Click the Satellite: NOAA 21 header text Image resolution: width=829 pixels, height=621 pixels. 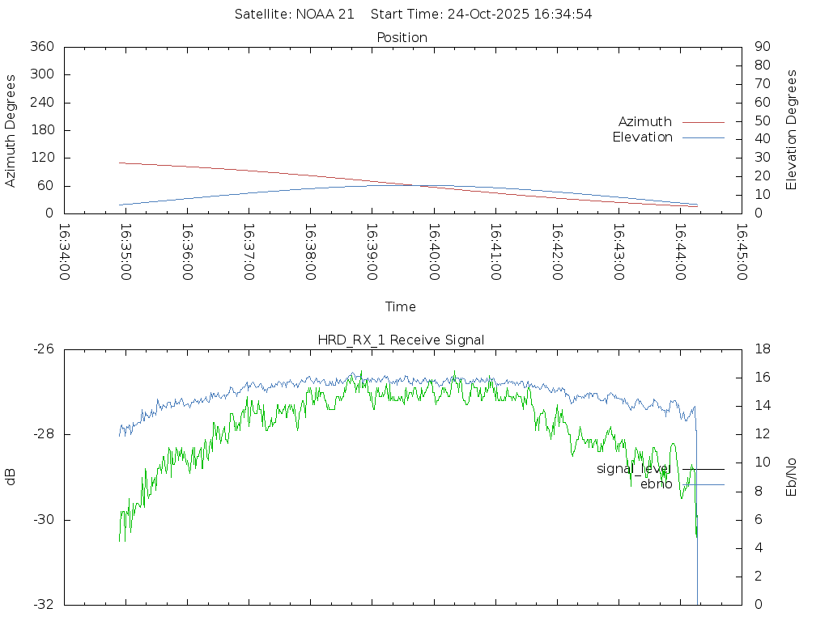[294, 15]
